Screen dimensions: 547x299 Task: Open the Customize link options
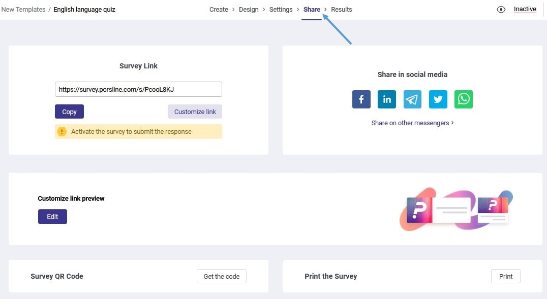[195, 111]
